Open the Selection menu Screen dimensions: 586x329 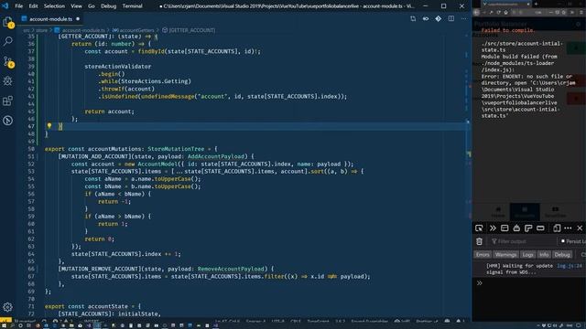pos(54,6)
